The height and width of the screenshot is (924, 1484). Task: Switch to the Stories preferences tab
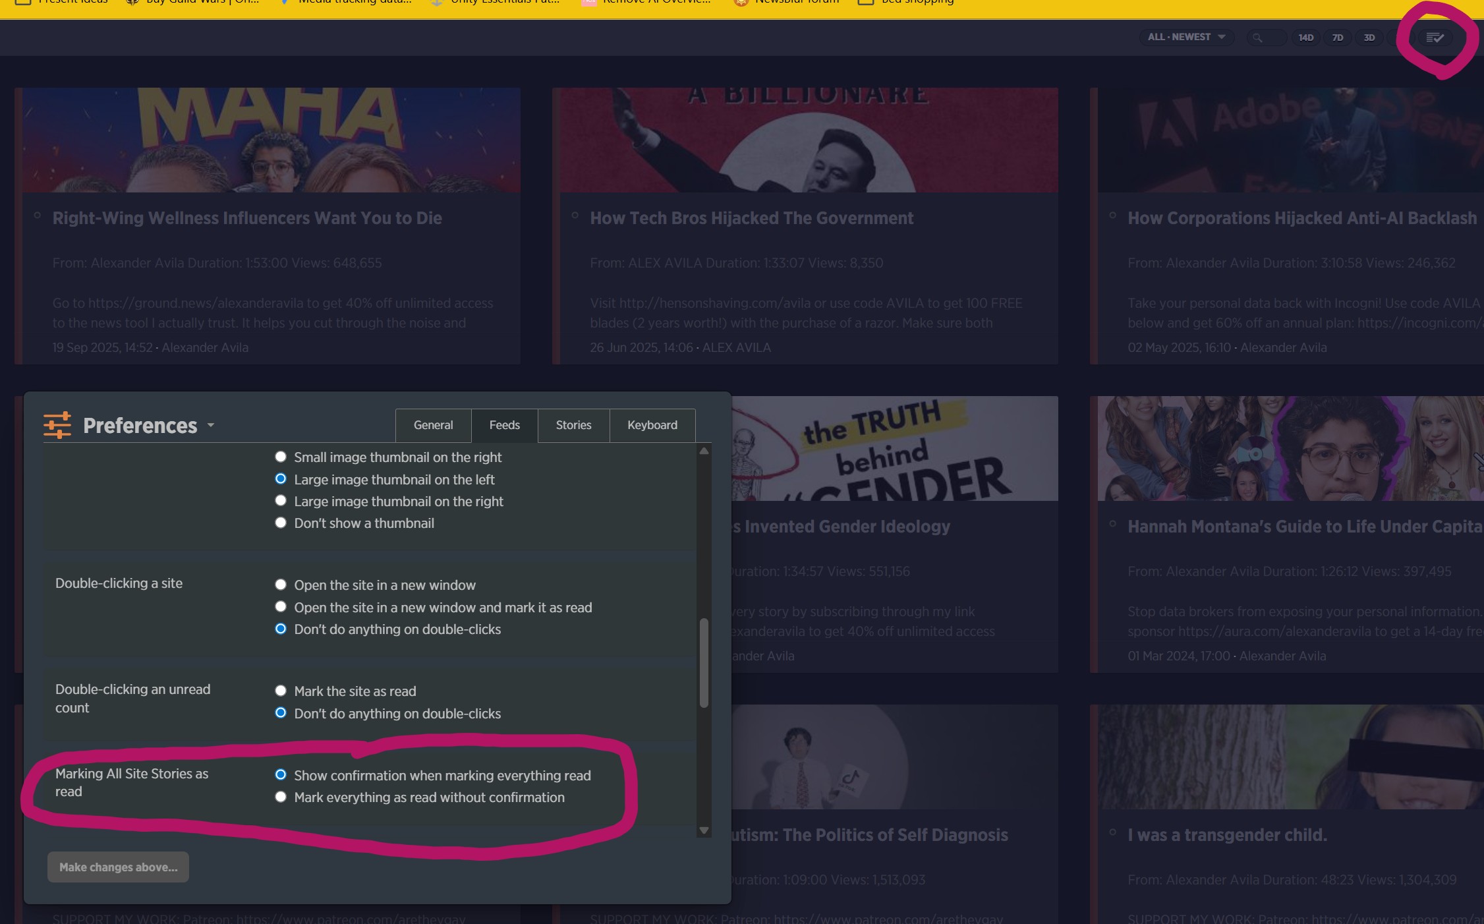pyautogui.click(x=573, y=425)
